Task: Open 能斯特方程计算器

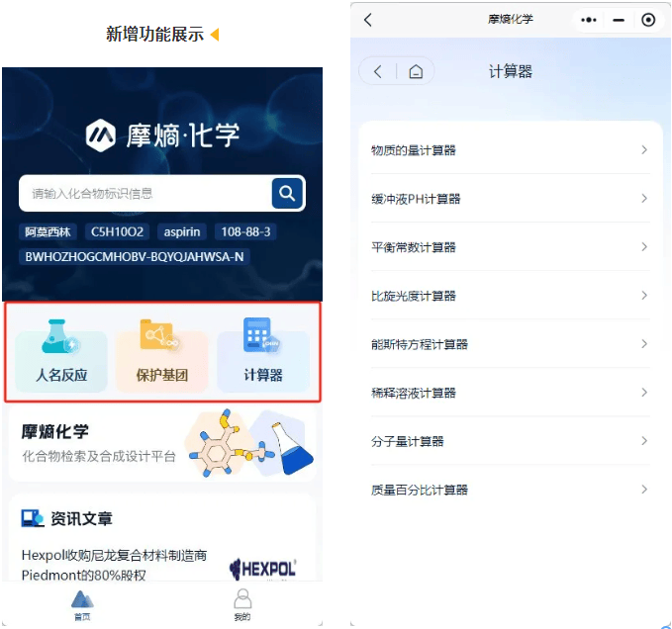Action: pyautogui.click(x=510, y=344)
